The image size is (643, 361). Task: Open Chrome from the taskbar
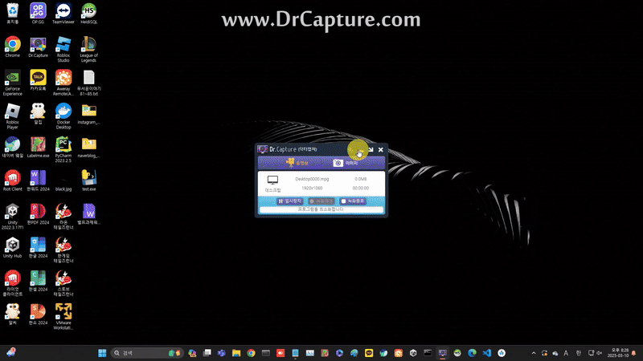pyautogui.click(x=251, y=353)
